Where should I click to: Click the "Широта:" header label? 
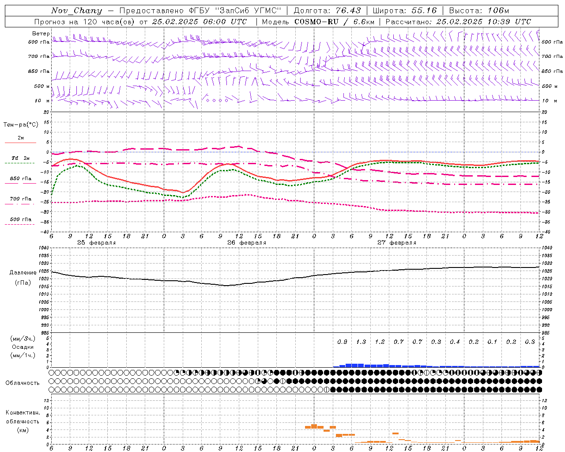tap(390, 11)
